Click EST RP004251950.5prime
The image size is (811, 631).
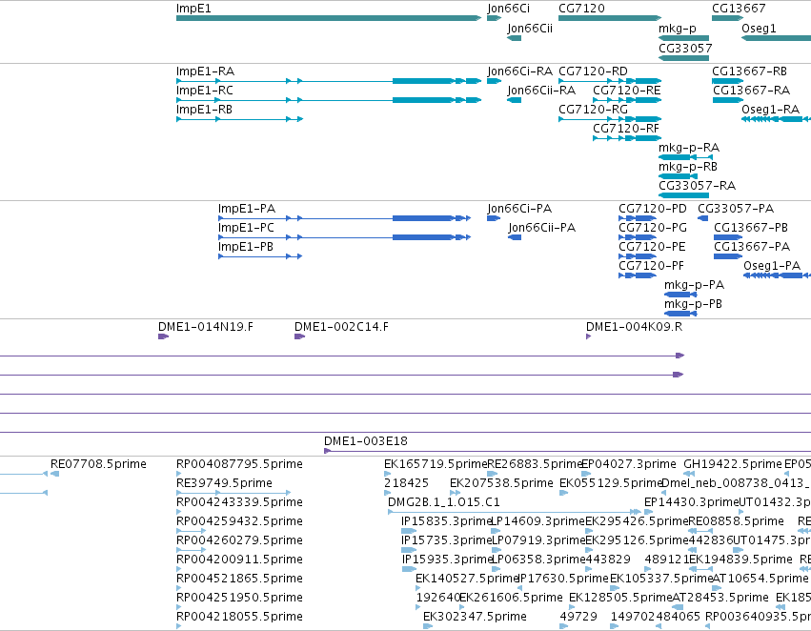pyautogui.click(x=239, y=599)
